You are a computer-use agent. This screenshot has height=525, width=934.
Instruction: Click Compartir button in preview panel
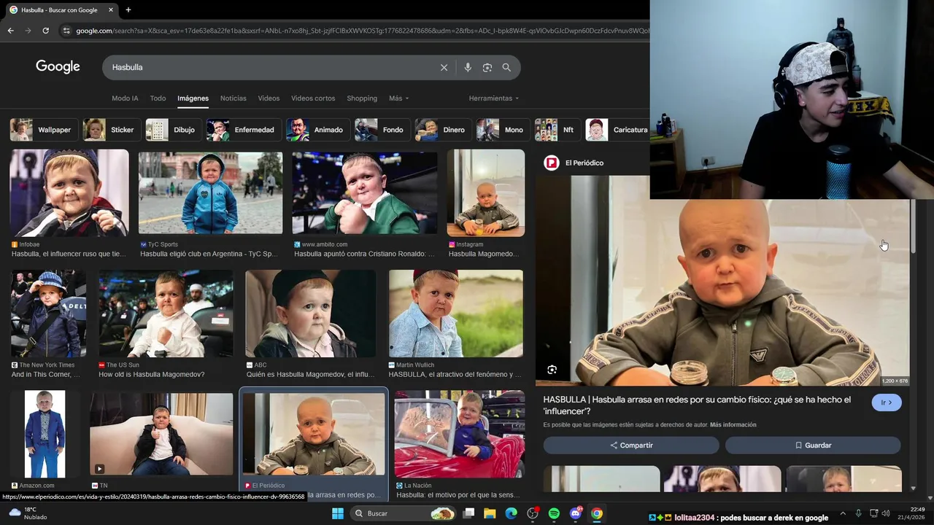pos(631,446)
